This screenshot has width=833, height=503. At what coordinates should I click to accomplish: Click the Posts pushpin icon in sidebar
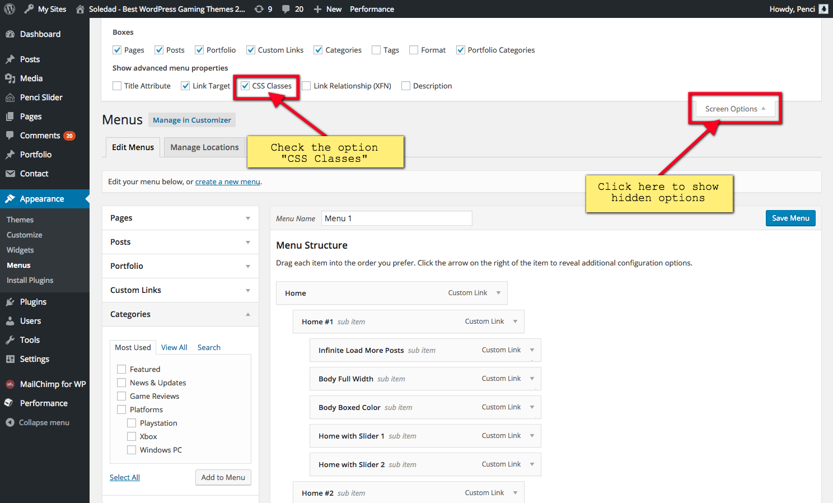coord(10,59)
